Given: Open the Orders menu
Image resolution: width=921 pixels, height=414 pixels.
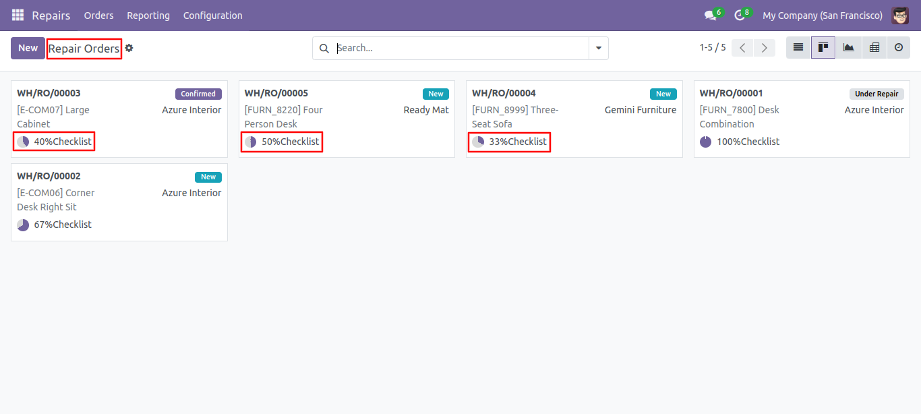Looking at the screenshot, I should [x=98, y=15].
